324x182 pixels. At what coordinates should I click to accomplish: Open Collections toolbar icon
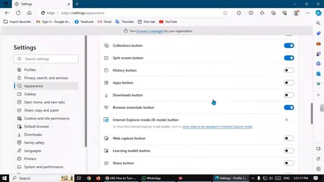(x=273, y=13)
